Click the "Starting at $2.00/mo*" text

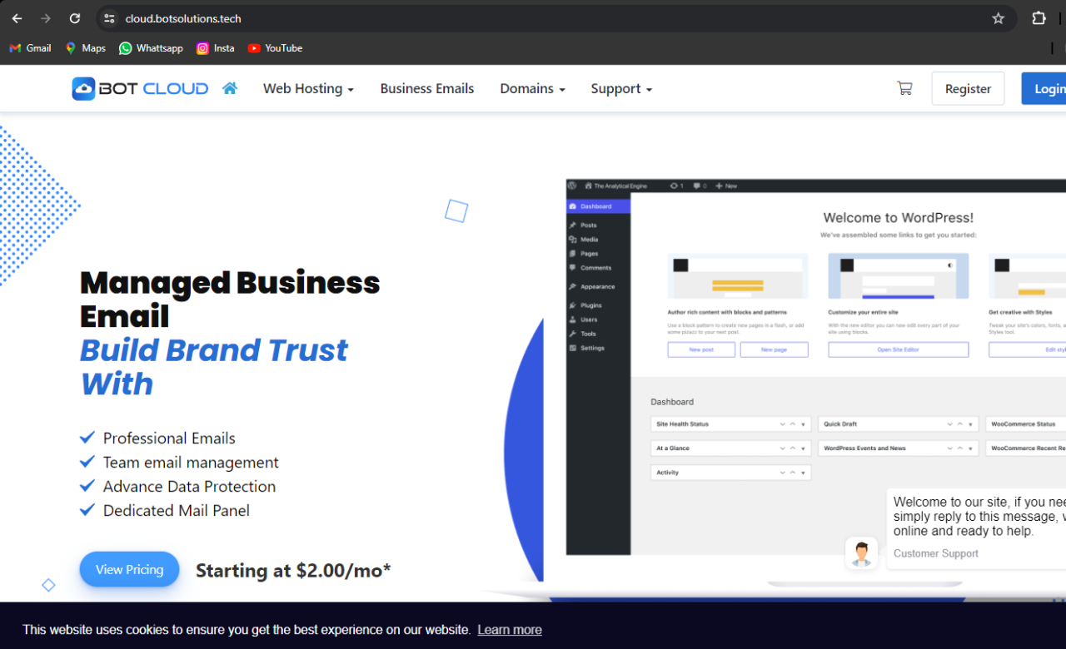293,570
